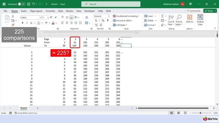Image resolution: width=219 pixels, height=123 pixels.
Task: Switch to the Insert tab
Action: (x=24, y=11)
